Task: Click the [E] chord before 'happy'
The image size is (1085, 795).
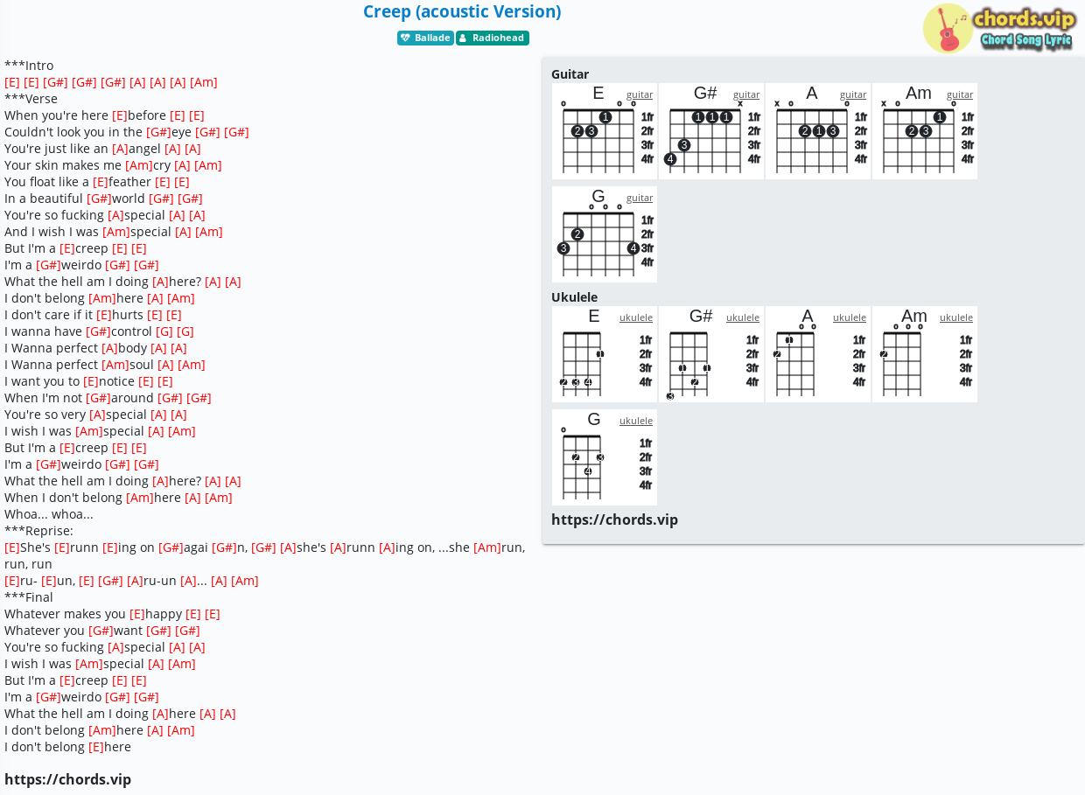Action: click(x=137, y=614)
